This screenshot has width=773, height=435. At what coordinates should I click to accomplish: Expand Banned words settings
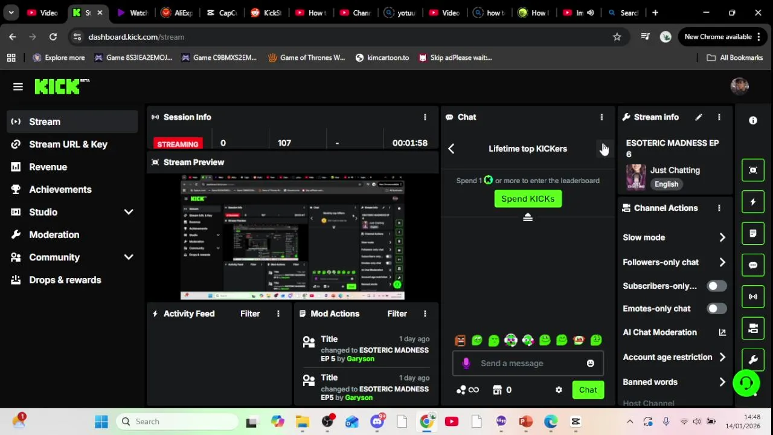click(722, 382)
